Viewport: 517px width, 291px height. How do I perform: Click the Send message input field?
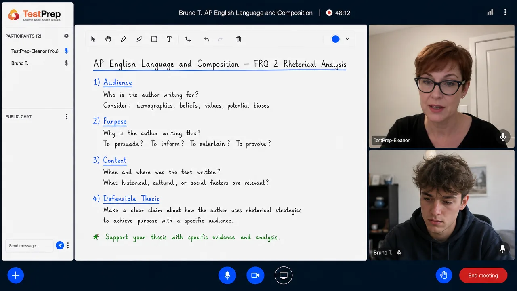29,245
